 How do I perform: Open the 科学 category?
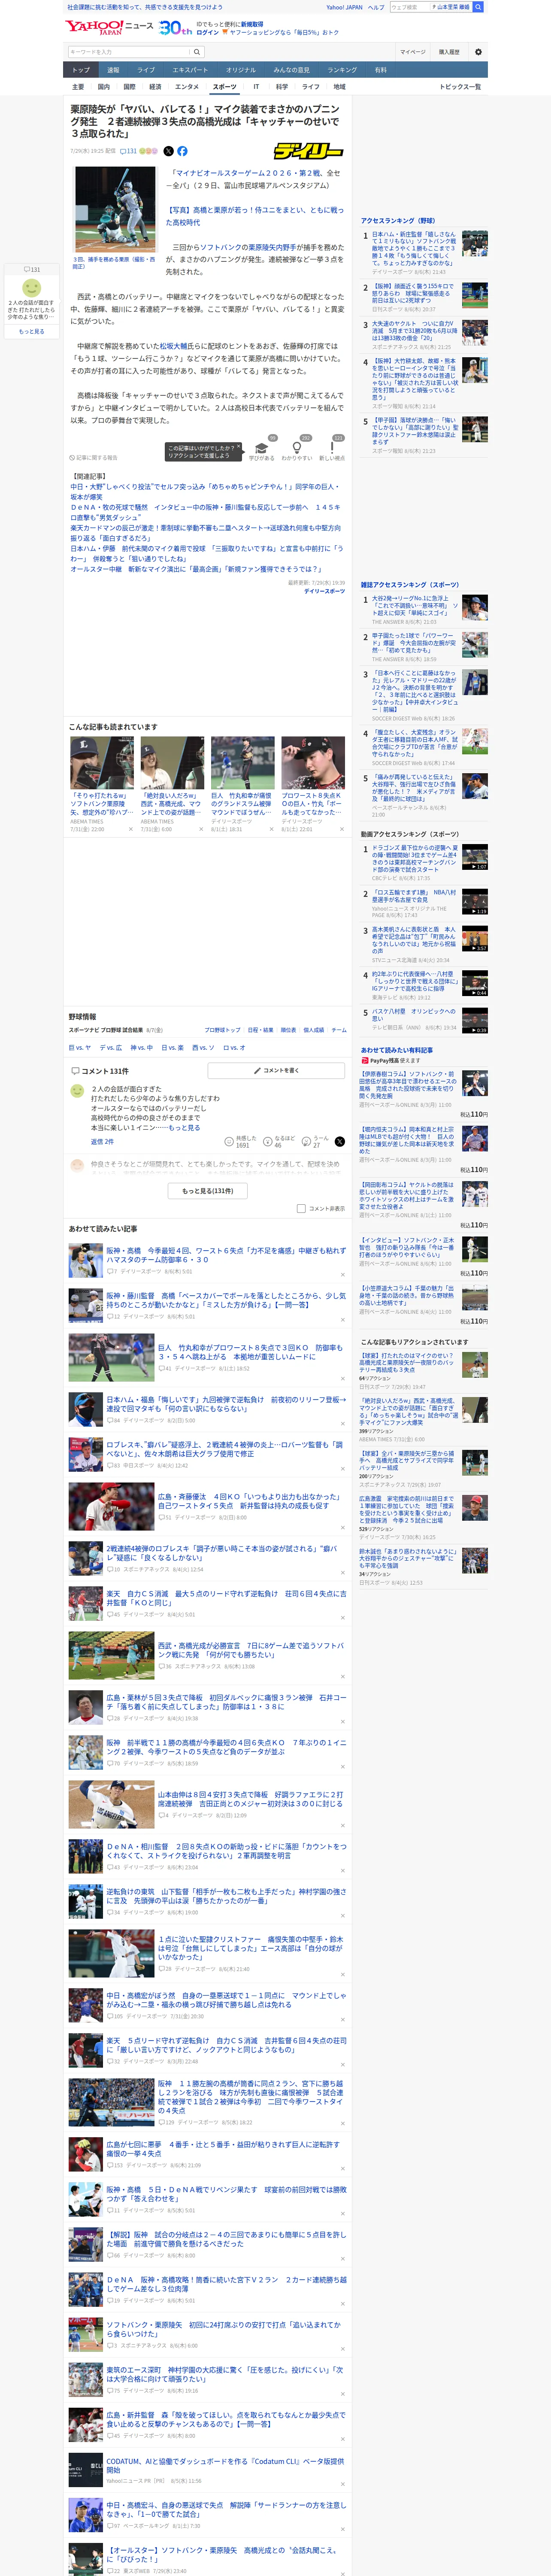click(x=282, y=87)
